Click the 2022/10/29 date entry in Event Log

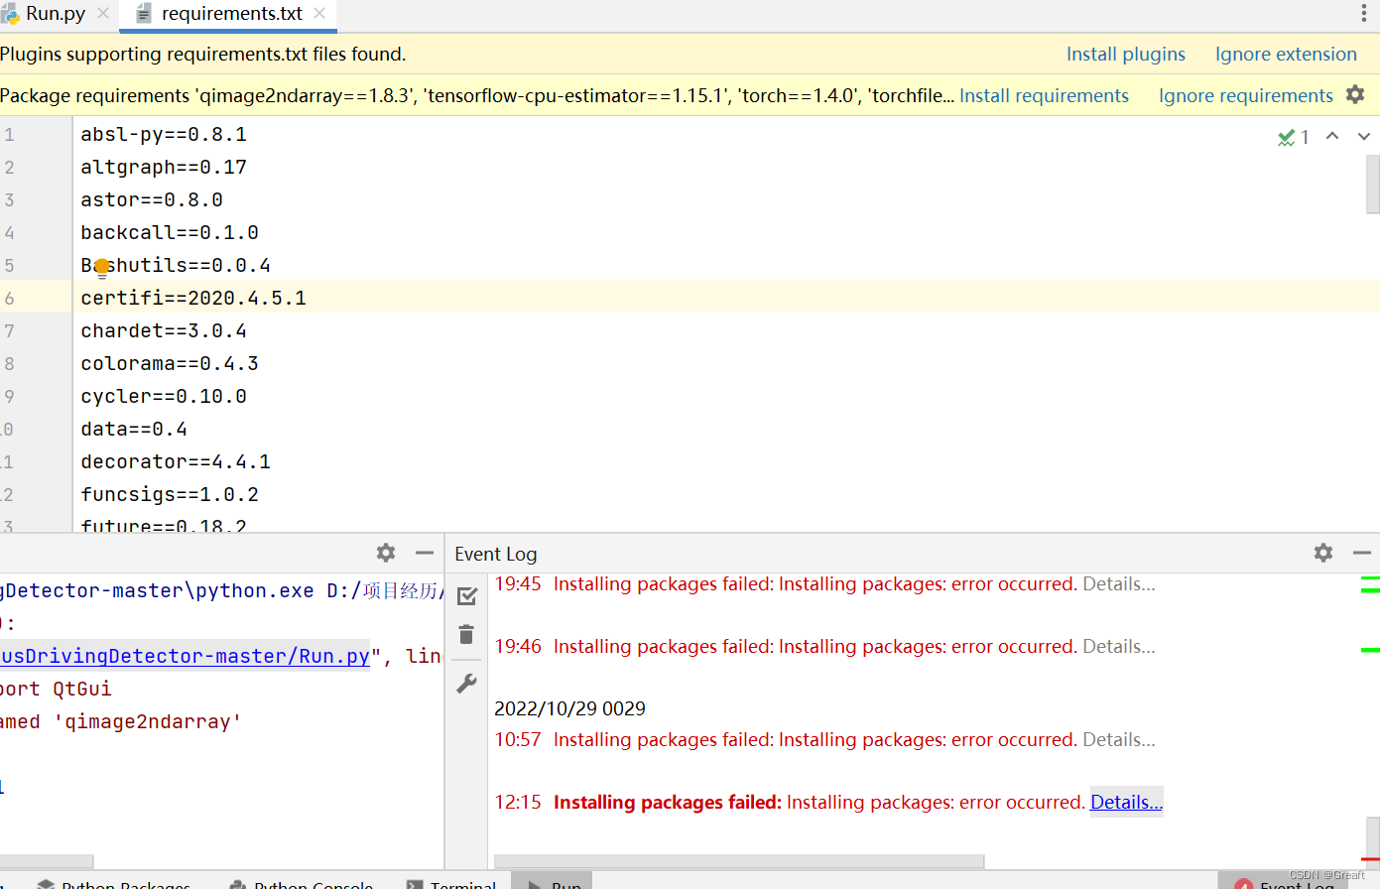569,708
